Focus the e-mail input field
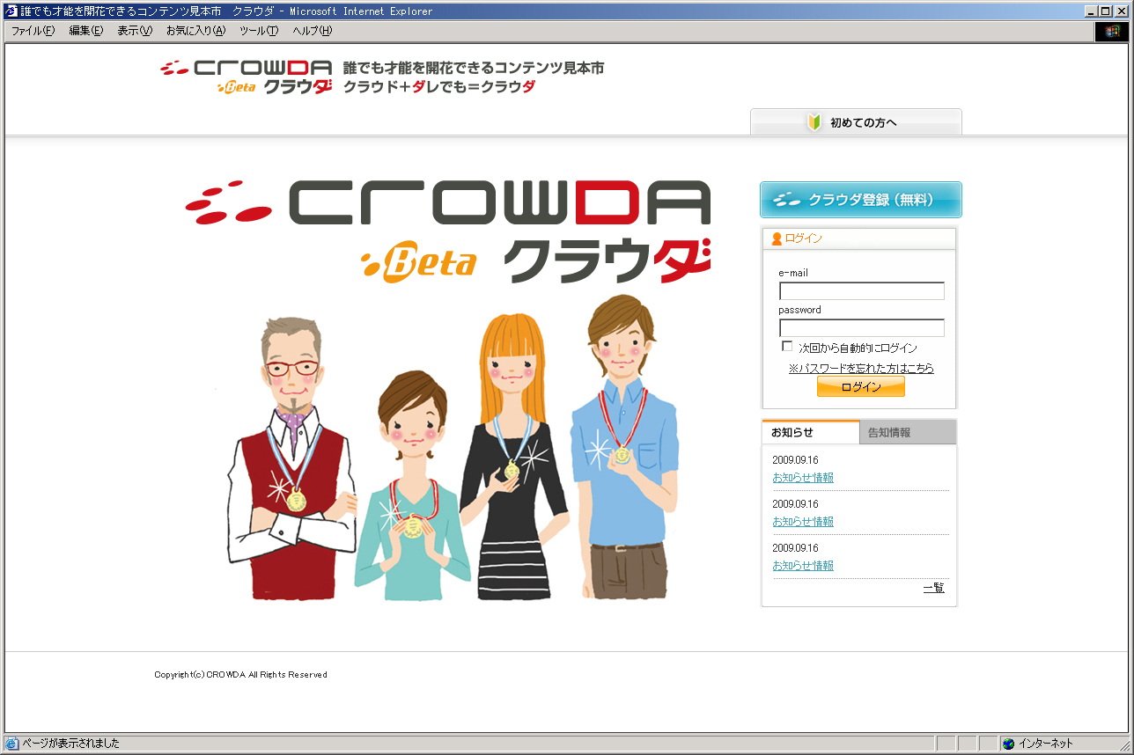Image resolution: width=1134 pixels, height=755 pixels. click(x=862, y=291)
